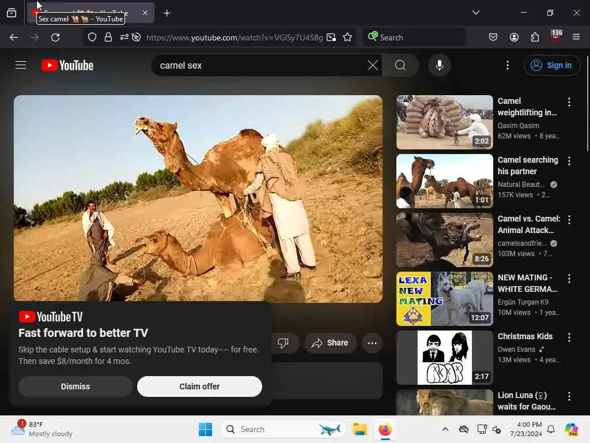
Task: Open more actions ellipsis below video
Action: click(x=372, y=343)
